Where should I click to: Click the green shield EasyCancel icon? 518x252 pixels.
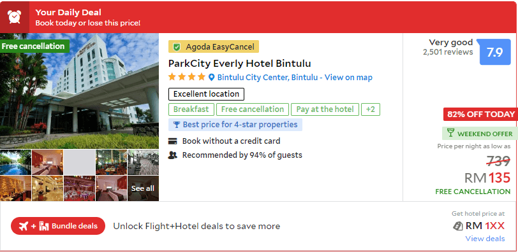coord(177,47)
